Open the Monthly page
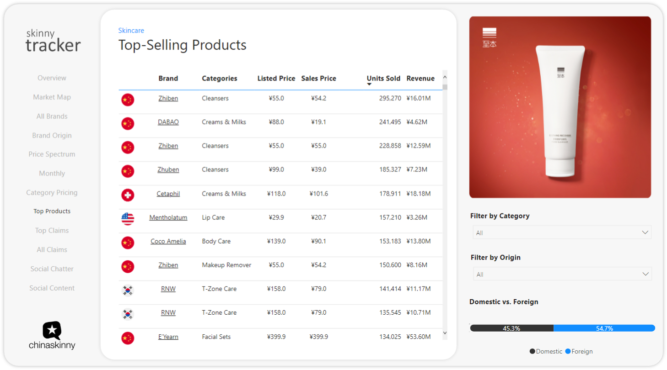 [x=52, y=174]
